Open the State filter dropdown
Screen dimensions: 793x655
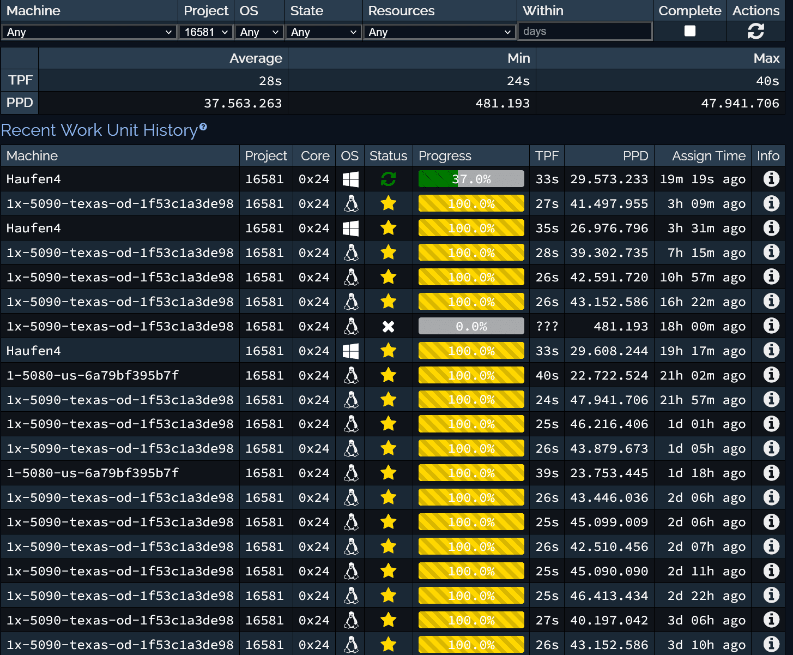324,32
